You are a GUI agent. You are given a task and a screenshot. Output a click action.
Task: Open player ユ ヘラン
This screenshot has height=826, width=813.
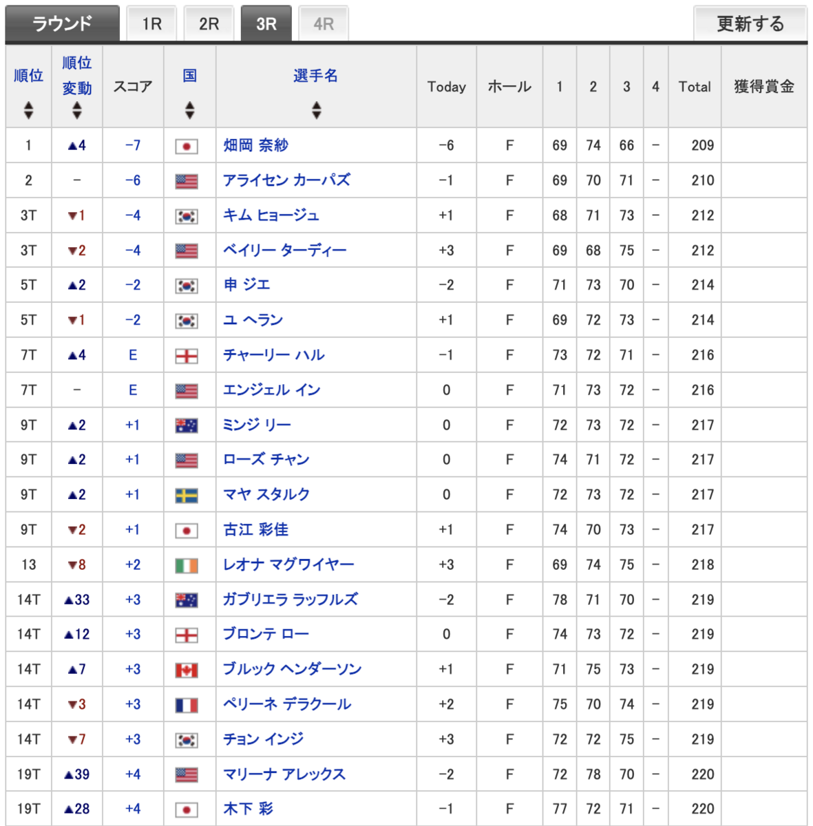(253, 320)
